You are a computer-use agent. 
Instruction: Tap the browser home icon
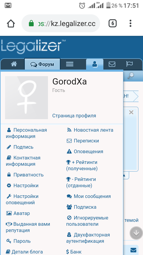point(11,24)
